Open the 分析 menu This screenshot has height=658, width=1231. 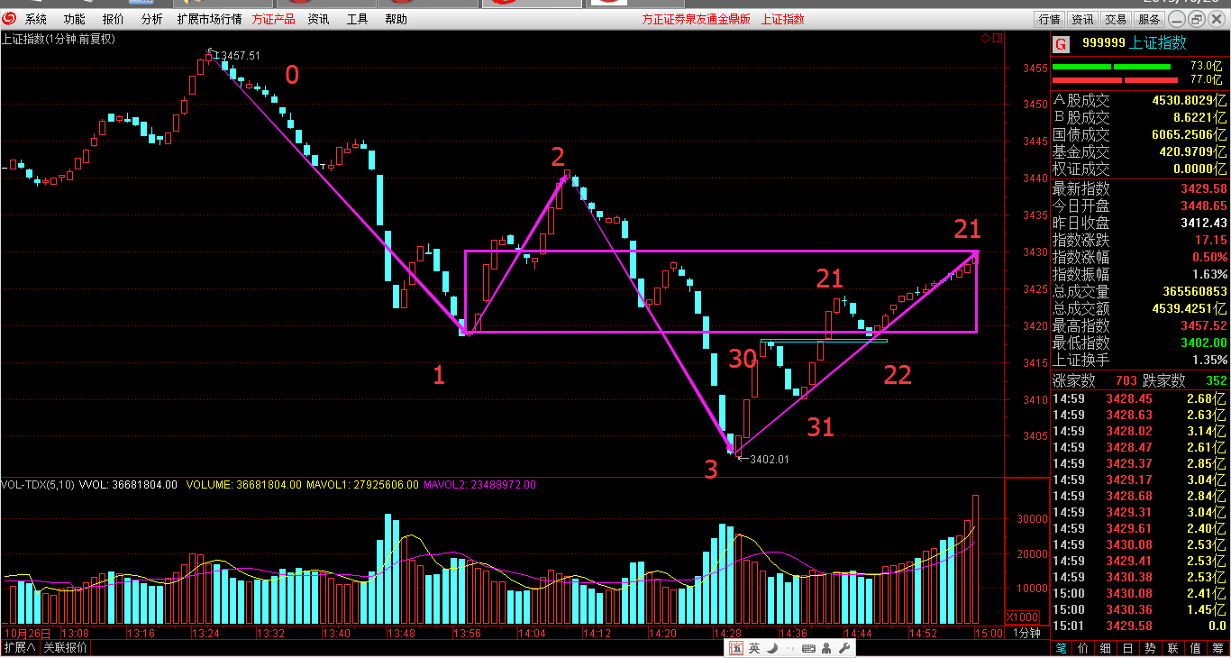coord(151,19)
